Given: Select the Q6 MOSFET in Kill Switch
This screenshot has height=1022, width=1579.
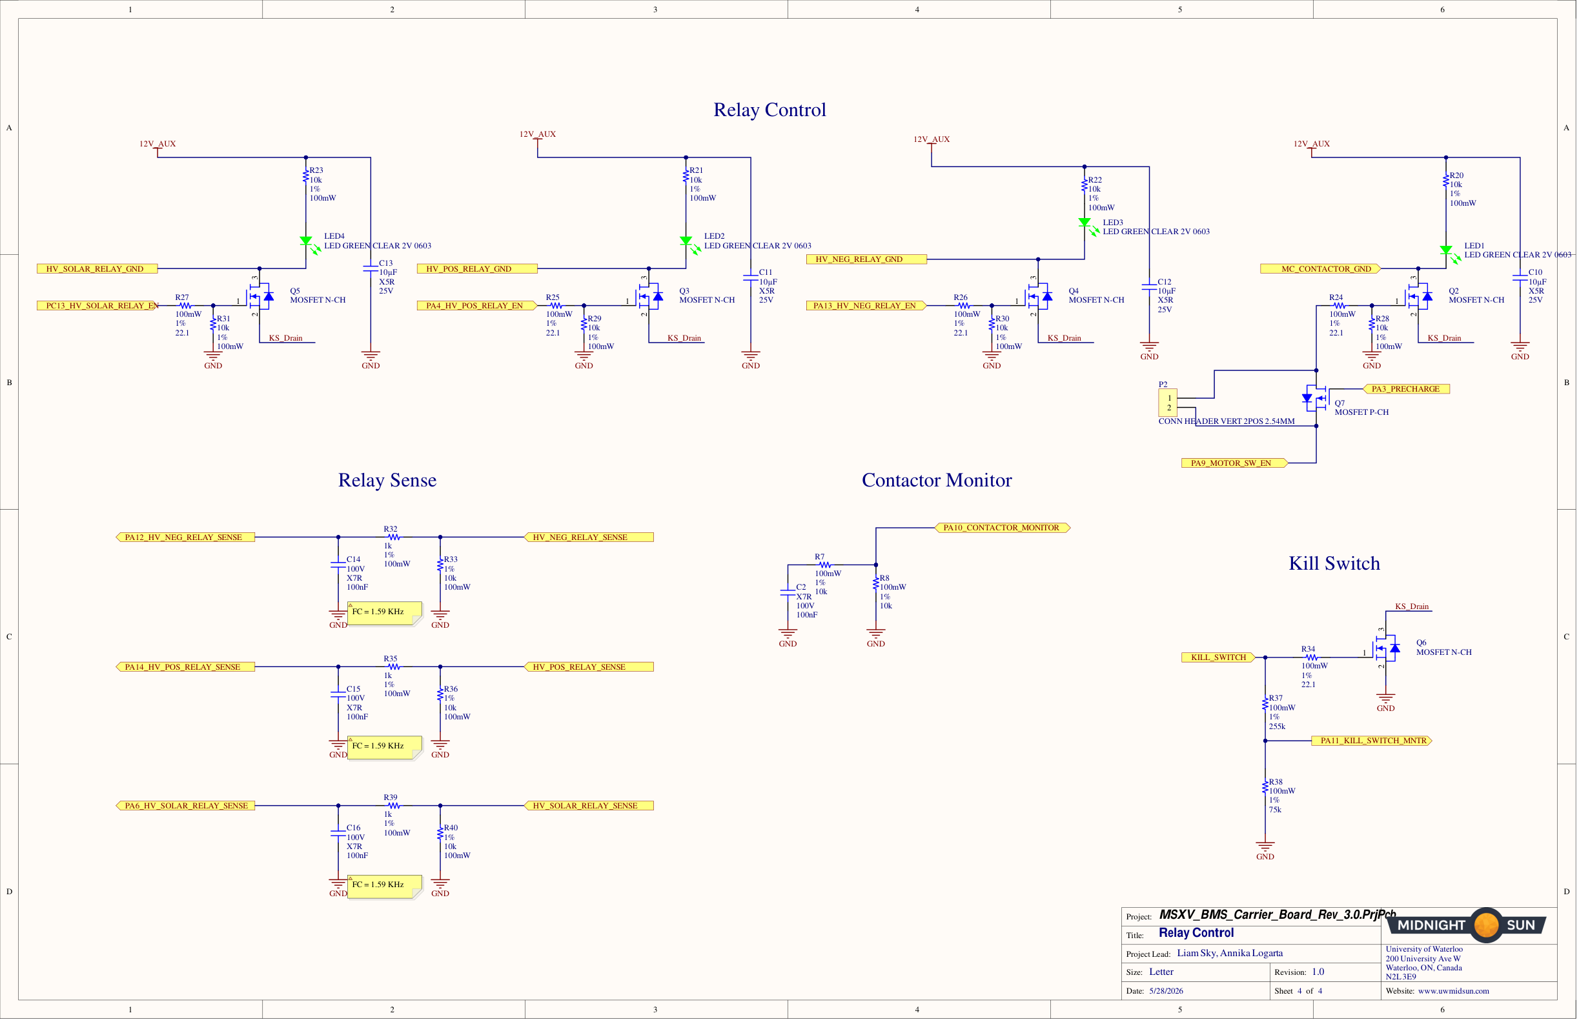Looking at the screenshot, I should point(1387,648).
